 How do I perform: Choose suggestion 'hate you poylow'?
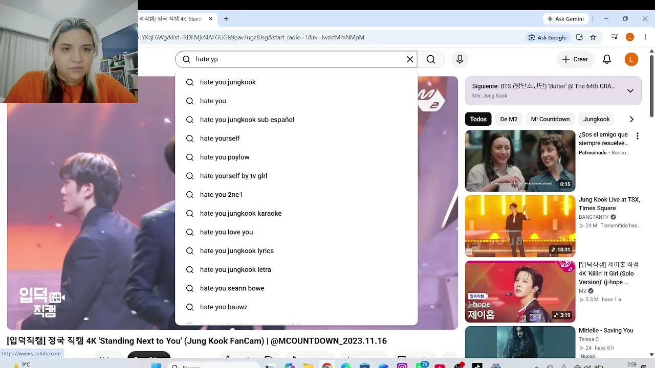point(296,157)
